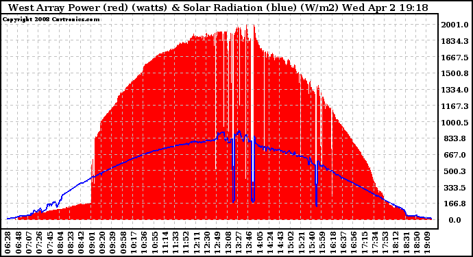Screen dimensions: 473x257
Task: Click the 07:45 time label
Action: click(50, 243)
